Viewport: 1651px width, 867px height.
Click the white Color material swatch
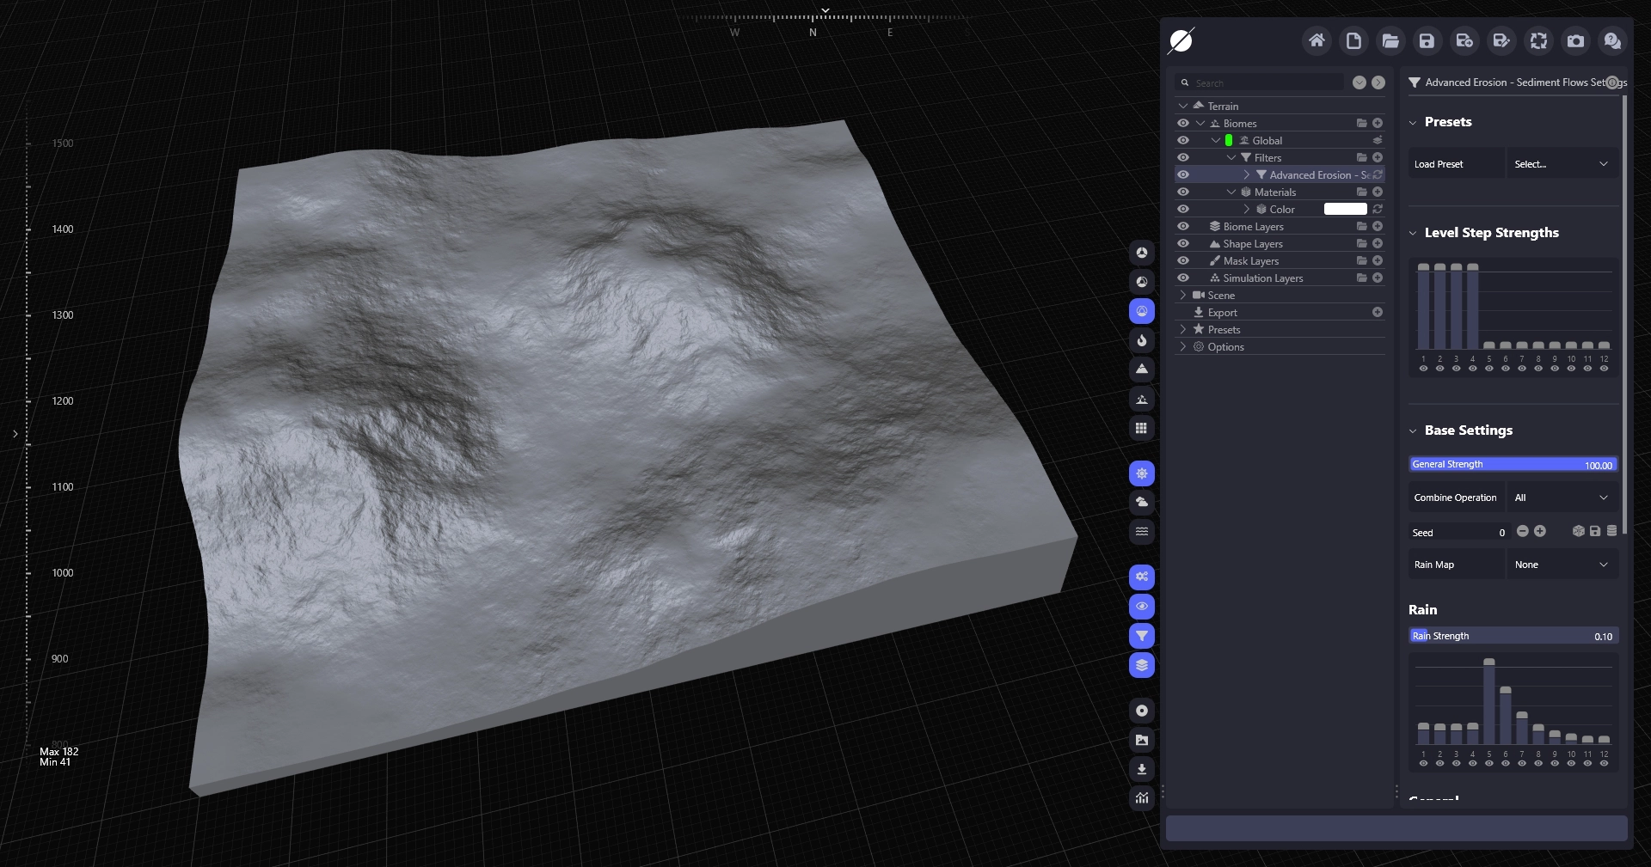1345,209
